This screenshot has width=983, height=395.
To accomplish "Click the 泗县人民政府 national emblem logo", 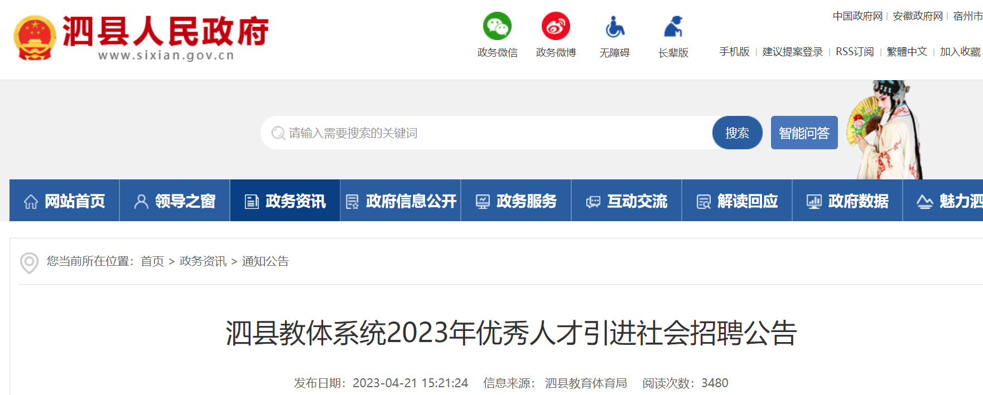I will tap(35, 37).
